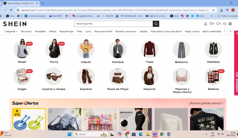Image resolution: width=238 pixels, height=138 pixels.
Task: Open Microsoft Store from taskbar
Action: coord(134,134)
